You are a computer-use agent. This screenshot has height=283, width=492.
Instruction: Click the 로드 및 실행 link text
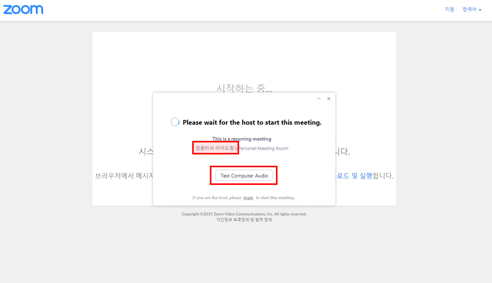point(354,176)
